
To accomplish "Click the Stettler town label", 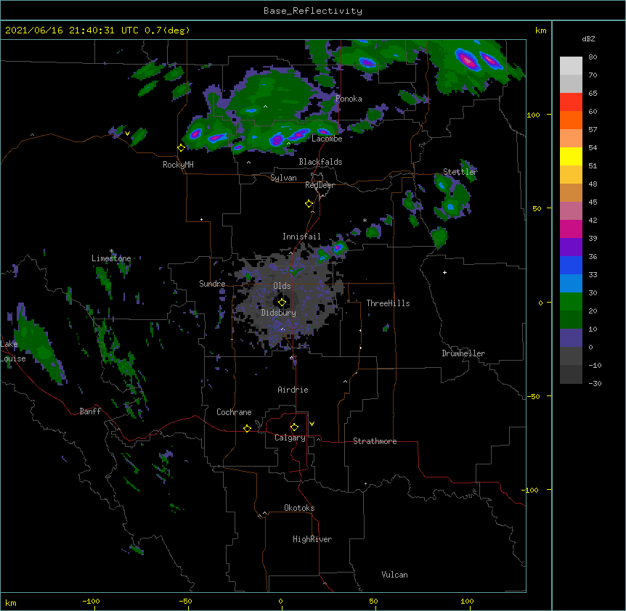I will (460, 172).
